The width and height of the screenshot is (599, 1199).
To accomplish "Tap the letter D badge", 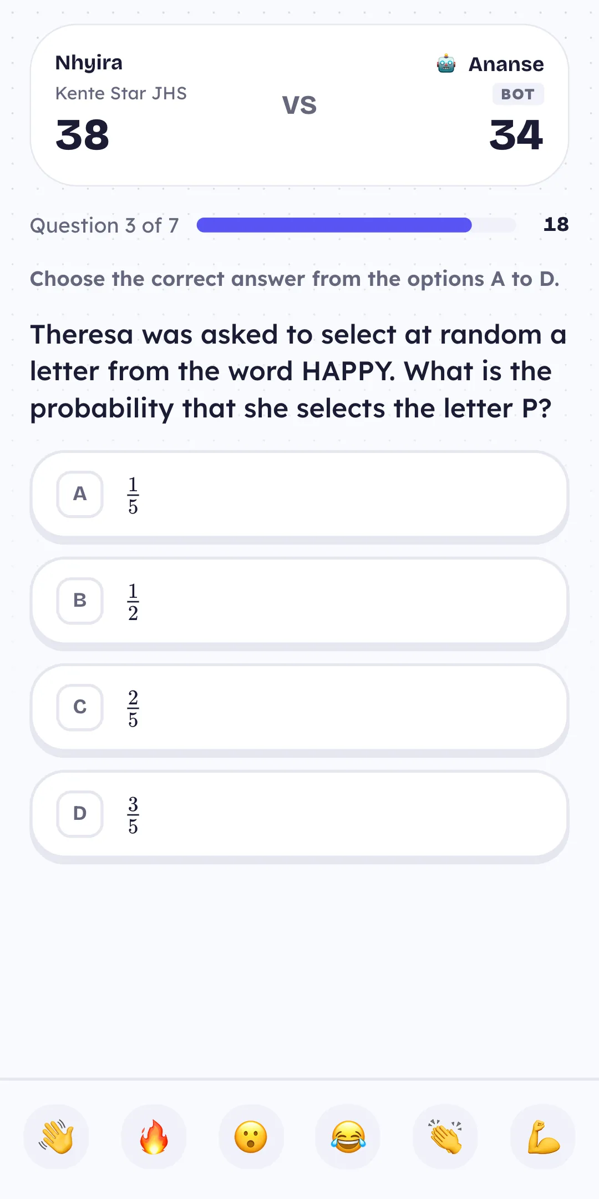I will coord(80,814).
